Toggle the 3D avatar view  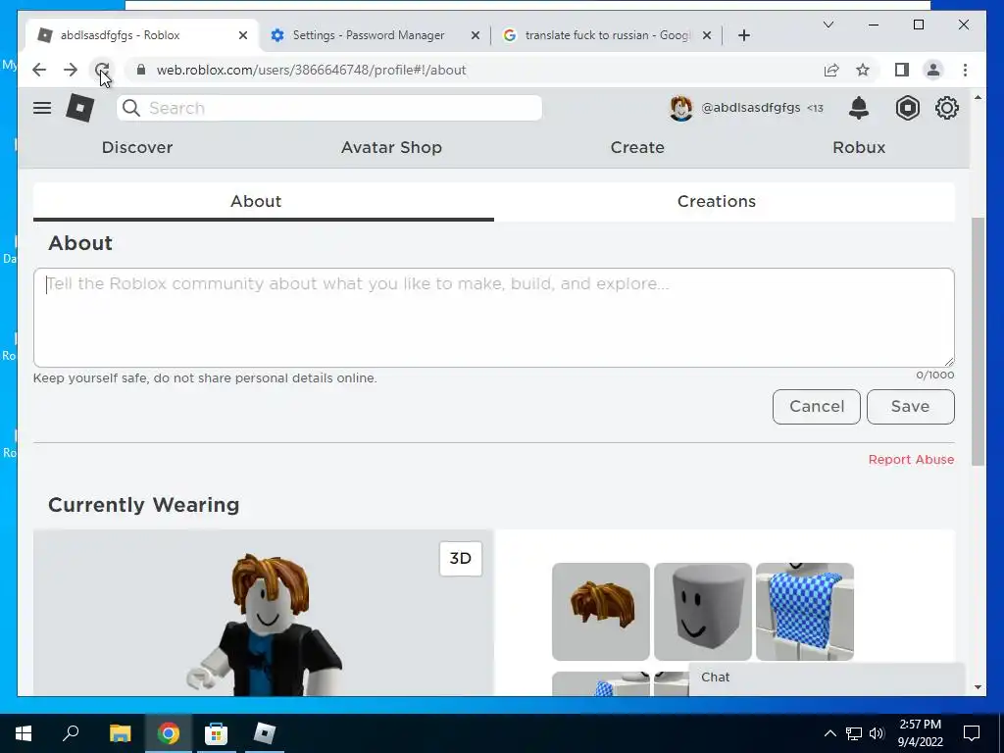[x=461, y=558]
